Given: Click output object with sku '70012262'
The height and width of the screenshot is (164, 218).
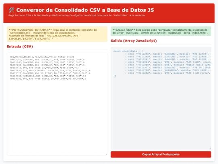Looking at the screenshot, I should click(168, 54).
